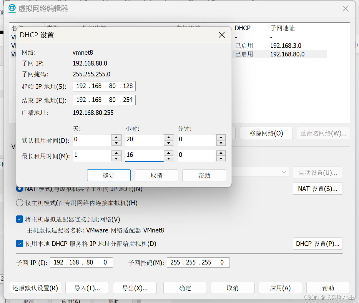This screenshot has height=303, width=359.
Task: Close the DHCP 设置 dialog with X
Action: [222, 35]
